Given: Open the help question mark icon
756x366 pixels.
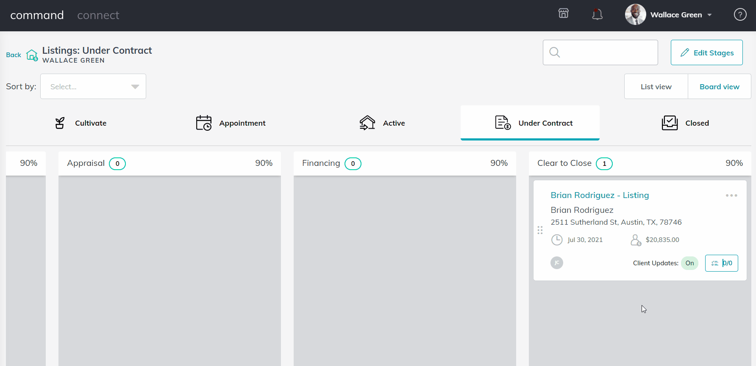Looking at the screenshot, I should pyautogui.click(x=740, y=15).
